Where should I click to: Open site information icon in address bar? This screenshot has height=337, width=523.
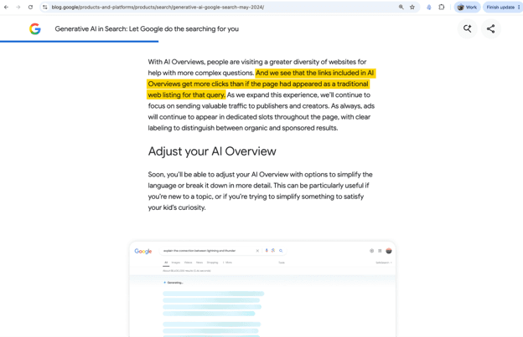point(45,7)
